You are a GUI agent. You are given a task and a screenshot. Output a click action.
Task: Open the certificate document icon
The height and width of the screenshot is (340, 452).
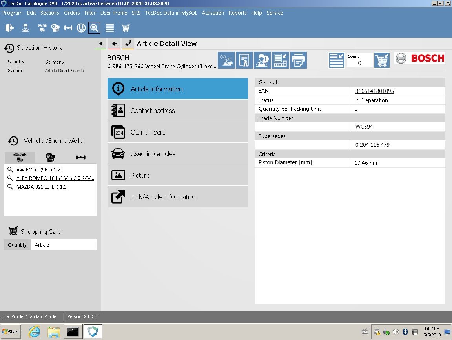pyautogui.click(x=244, y=60)
